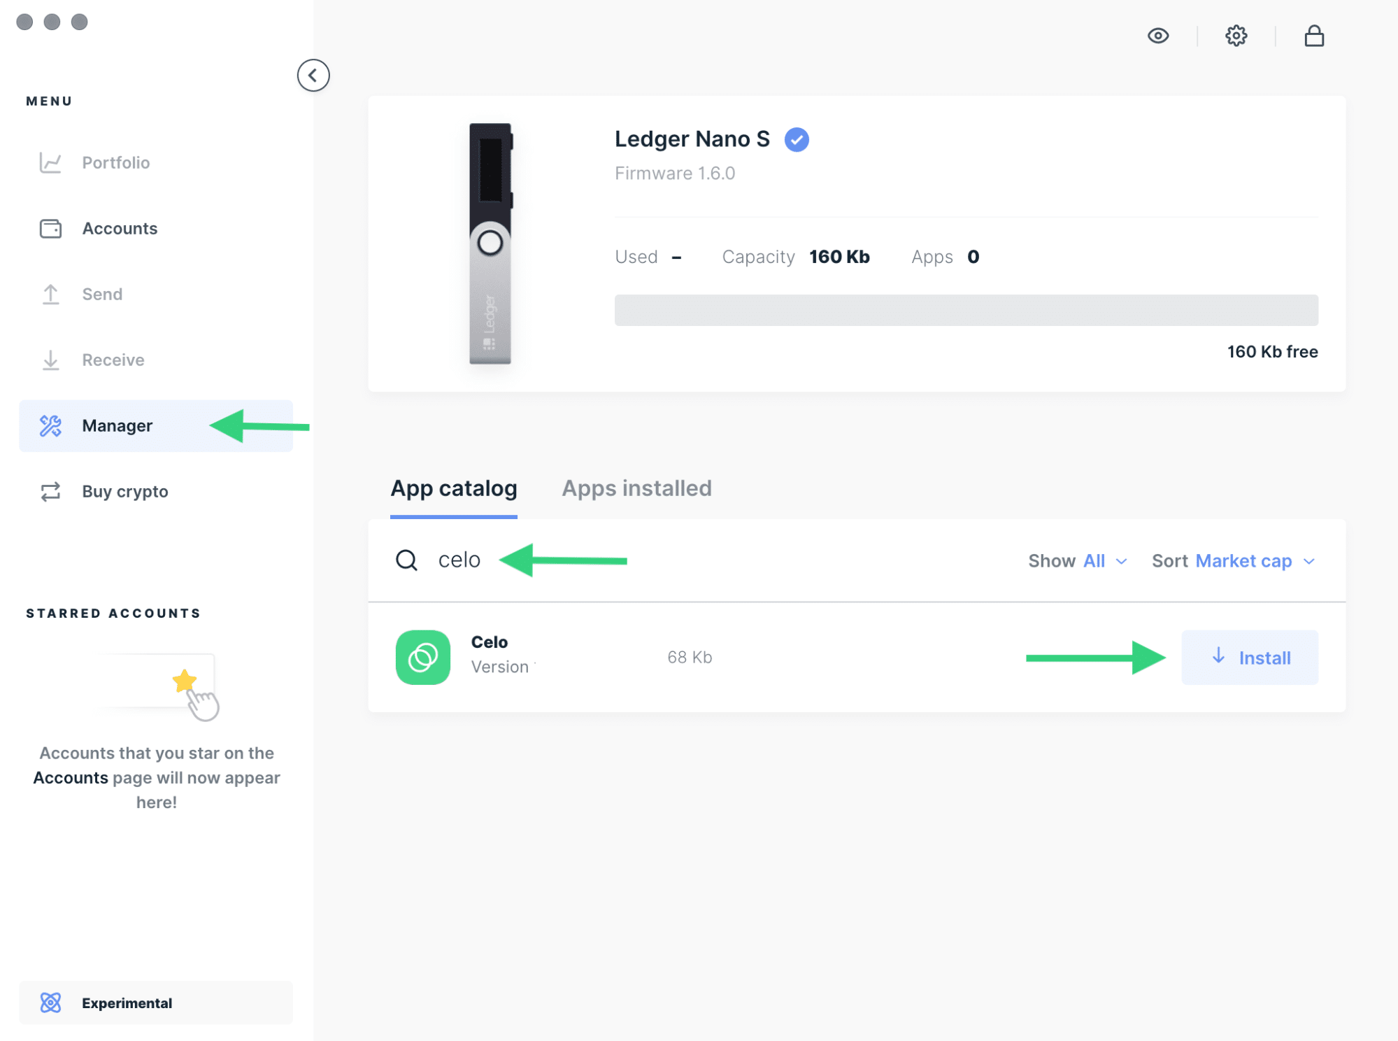Click the Receive download icon
Viewport: 1398px width, 1041px height.
(51, 359)
